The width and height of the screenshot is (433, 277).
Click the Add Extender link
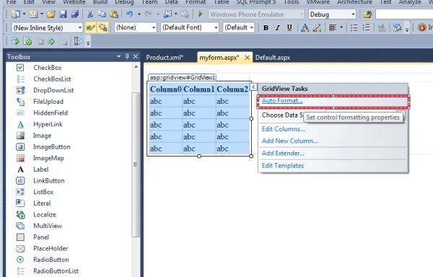click(x=283, y=153)
